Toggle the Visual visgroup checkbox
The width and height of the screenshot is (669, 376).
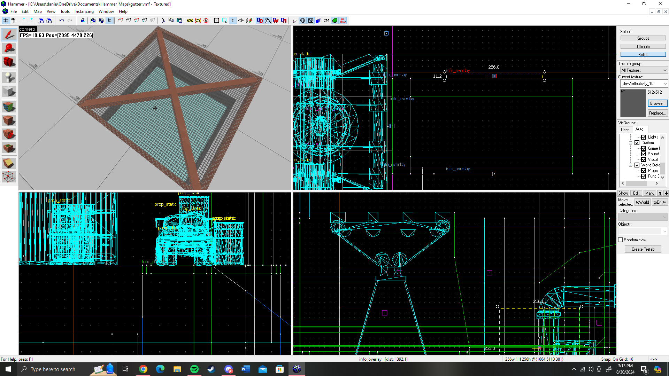coord(644,159)
